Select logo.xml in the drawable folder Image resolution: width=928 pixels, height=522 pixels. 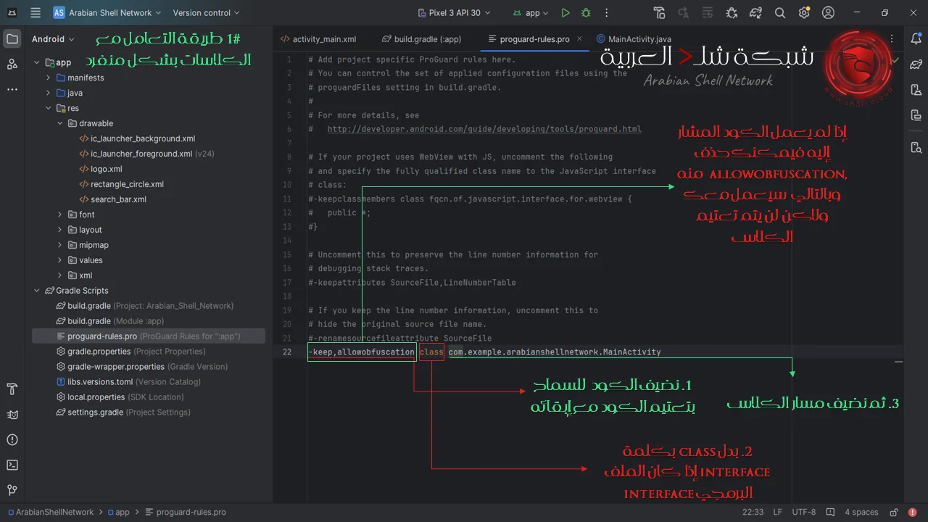click(106, 169)
